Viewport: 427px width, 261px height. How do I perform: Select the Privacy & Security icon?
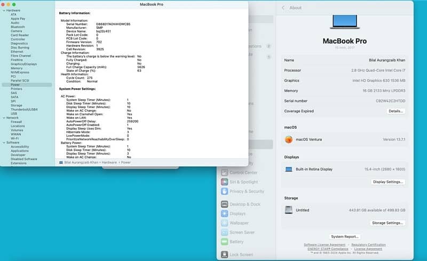(x=224, y=191)
